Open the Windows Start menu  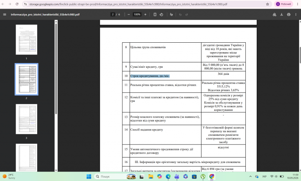89,176
